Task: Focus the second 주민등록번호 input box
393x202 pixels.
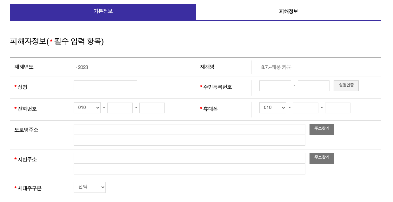Action: tap(314, 86)
